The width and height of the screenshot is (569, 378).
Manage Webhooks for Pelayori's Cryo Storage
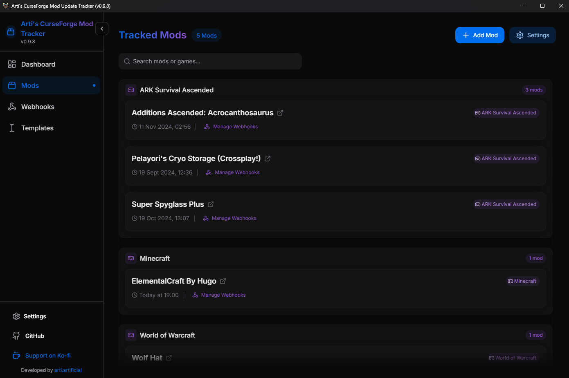[x=233, y=172]
